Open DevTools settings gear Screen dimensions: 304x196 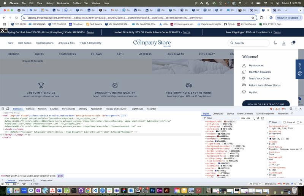[x=291, y=109]
